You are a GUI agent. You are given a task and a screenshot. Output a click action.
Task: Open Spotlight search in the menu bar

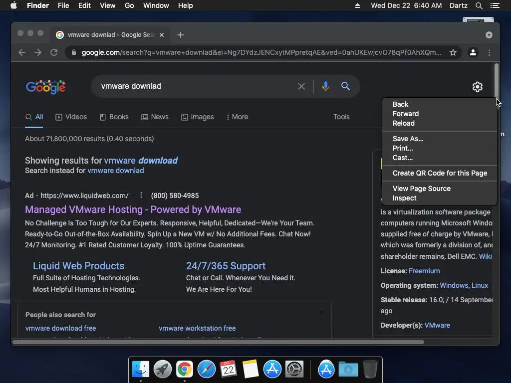[479, 5]
